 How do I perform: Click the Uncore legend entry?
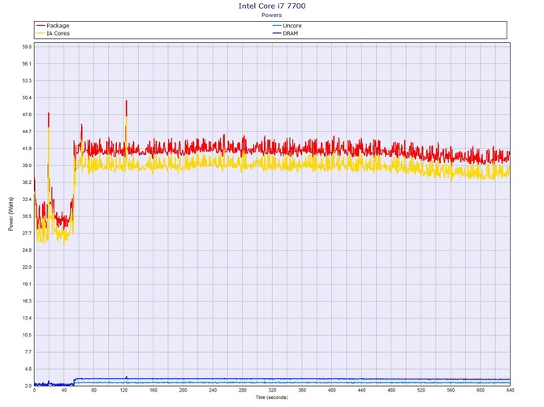287,26
